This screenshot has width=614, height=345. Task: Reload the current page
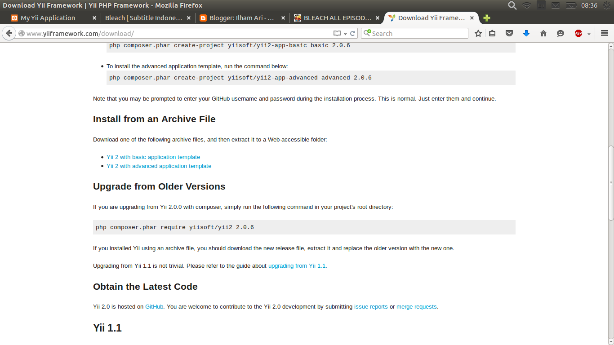point(353,33)
